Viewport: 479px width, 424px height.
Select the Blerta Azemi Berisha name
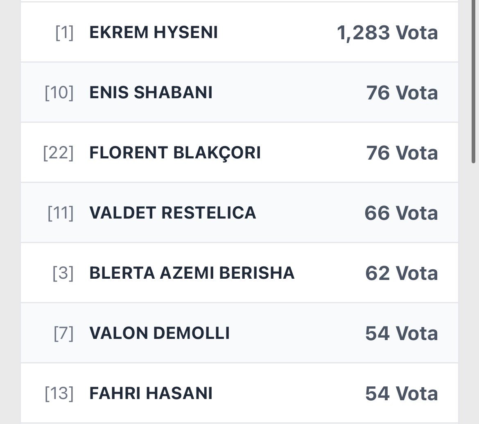click(x=192, y=273)
